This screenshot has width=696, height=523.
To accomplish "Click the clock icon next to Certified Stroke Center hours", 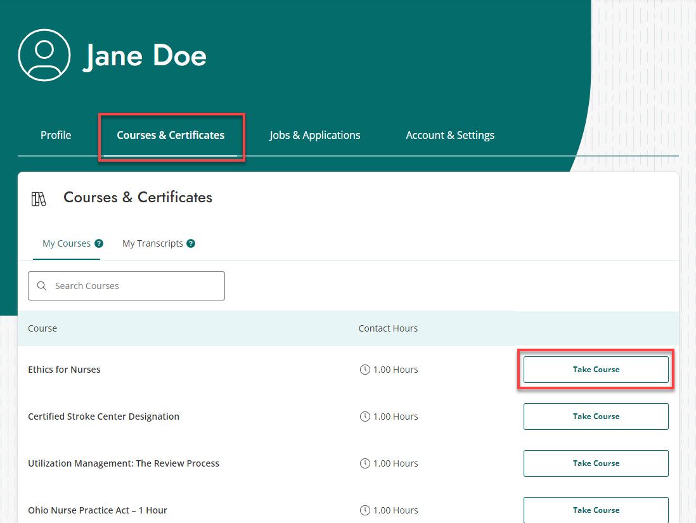I will pos(364,416).
